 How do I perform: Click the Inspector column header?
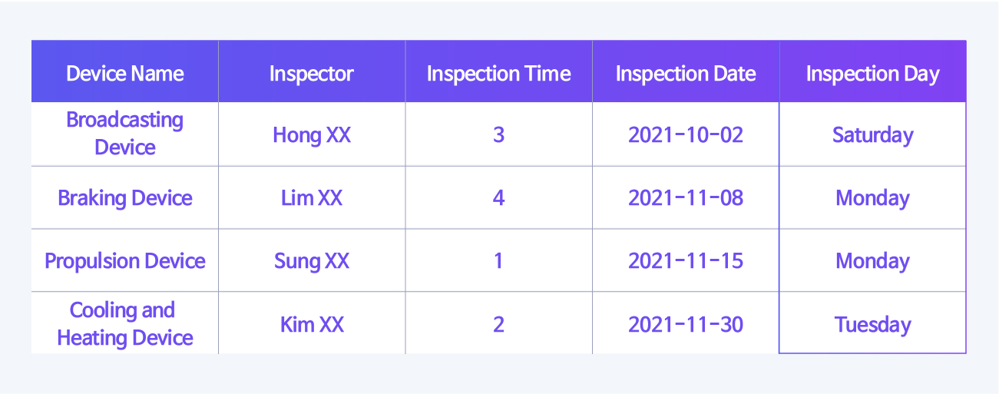pos(312,74)
